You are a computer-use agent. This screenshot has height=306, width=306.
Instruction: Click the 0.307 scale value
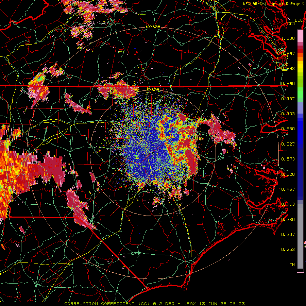[288, 235]
